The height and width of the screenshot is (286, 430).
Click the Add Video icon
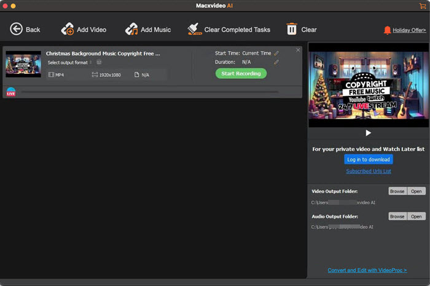coord(68,29)
